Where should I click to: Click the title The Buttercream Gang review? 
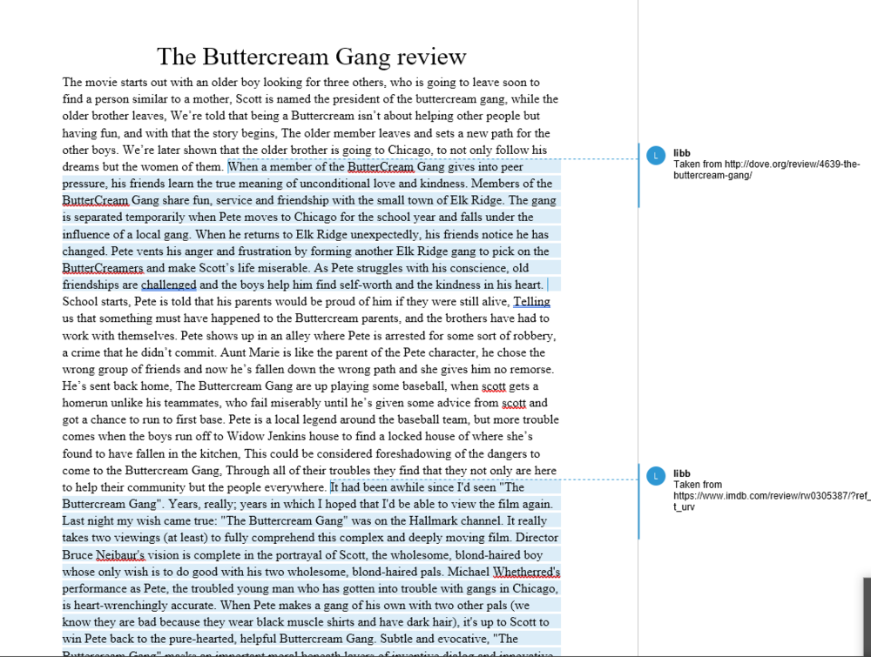coord(312,57)
